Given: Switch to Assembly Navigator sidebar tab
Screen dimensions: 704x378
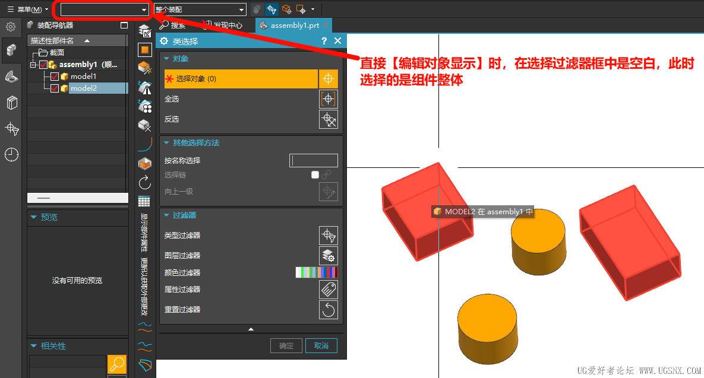Looking at the screenshot, I should (x=11, y=50).
